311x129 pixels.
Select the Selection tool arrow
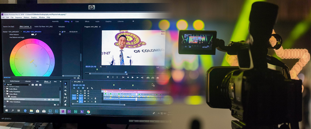point(65,84)
